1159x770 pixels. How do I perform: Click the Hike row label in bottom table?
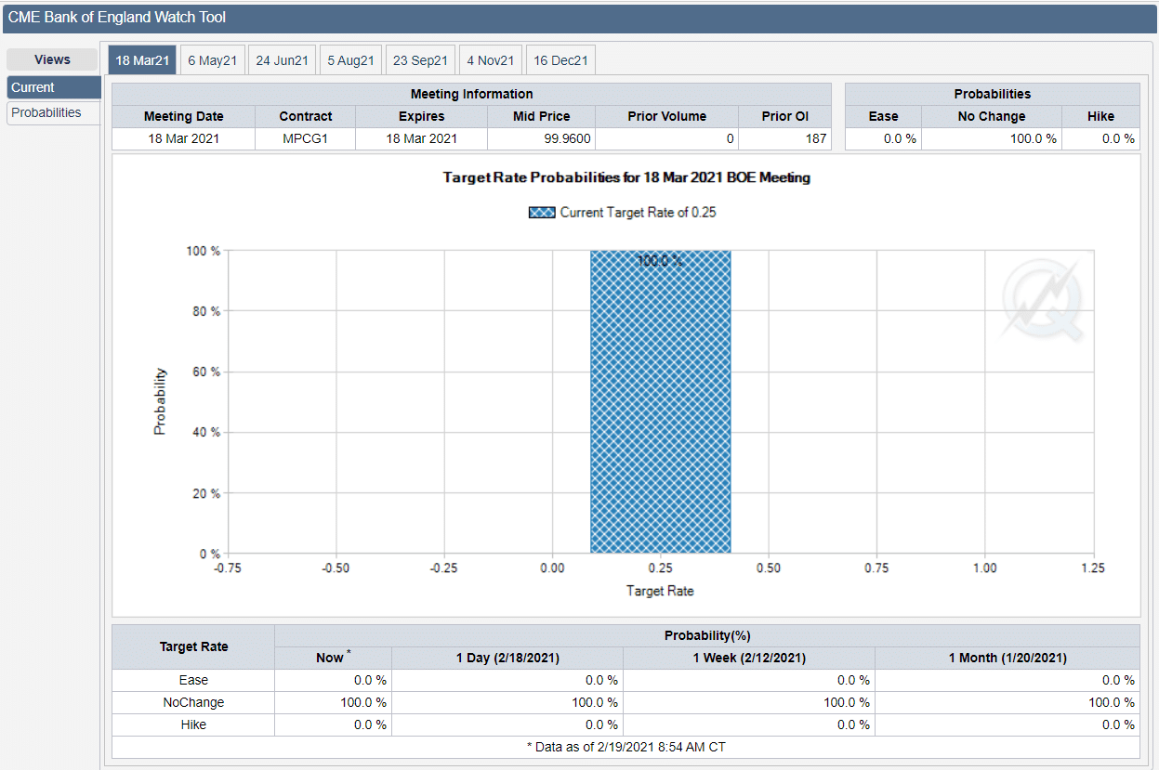(193, 724)
